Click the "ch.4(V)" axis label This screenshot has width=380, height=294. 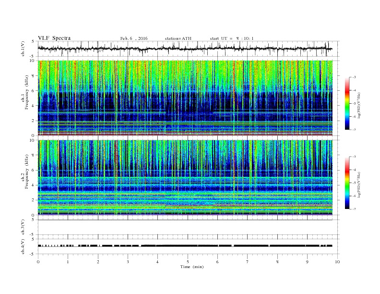coord(23,246)
